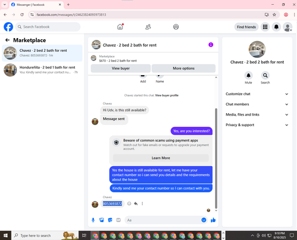Open the Hondureñita 2 bed 1 bath conversation
This screenshot has height=240, width=297.
42,70
